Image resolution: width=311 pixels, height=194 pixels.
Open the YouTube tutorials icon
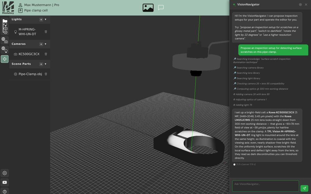coord(5,182)
